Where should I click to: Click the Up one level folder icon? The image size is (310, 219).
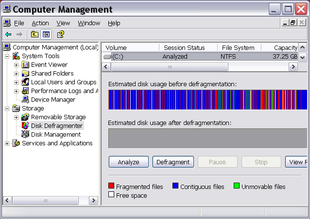point(34,34)
